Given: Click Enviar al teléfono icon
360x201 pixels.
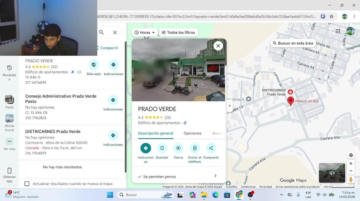Looking at the screenshot, I should click(195, 148).
